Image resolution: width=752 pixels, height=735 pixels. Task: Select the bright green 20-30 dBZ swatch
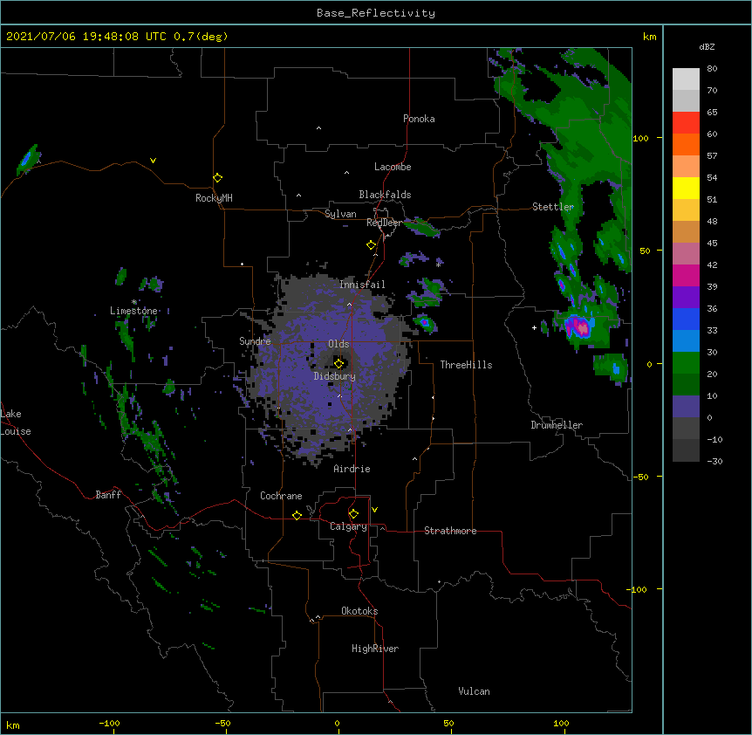(686, 363)
